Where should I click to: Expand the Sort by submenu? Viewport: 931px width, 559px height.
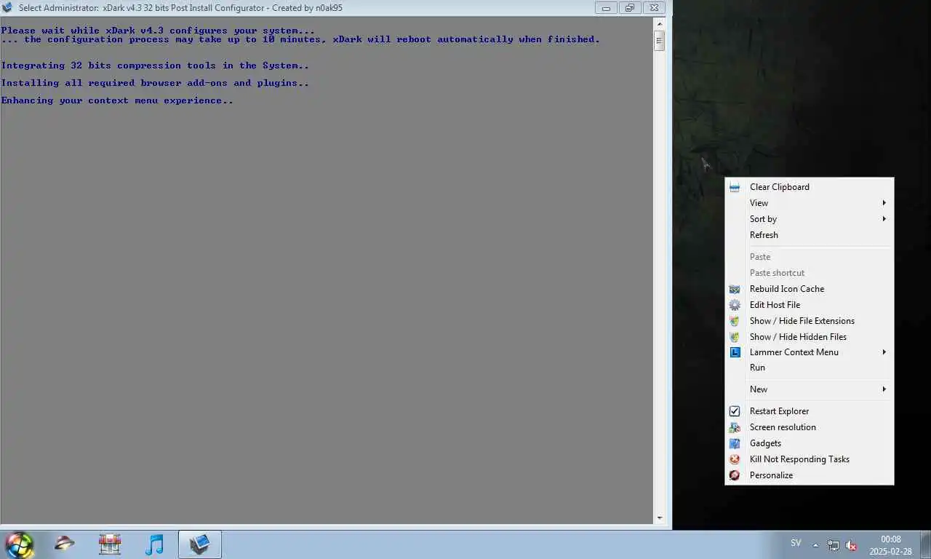(810, 219)
